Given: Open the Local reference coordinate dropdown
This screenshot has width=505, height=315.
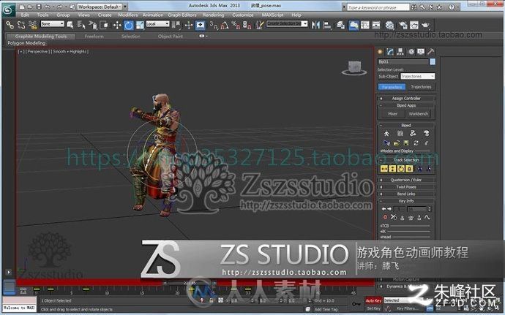Looking at the screenshot, I should (157, 24).
